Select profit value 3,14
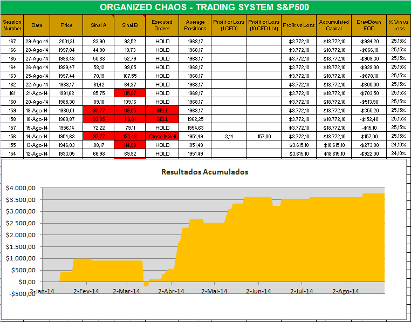 229,136
